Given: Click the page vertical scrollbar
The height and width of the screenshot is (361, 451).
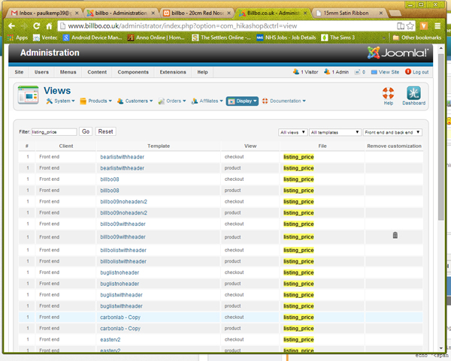Looking at the screenshot, I should click(x=441, y=138).
